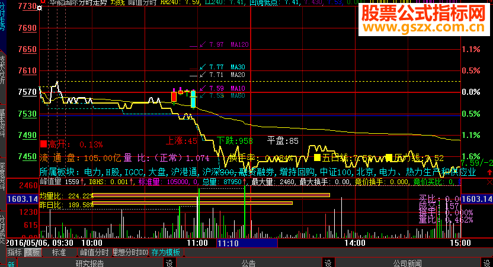
Task: Close the volume panel with the red X
Action: click(x=489, y=182)
